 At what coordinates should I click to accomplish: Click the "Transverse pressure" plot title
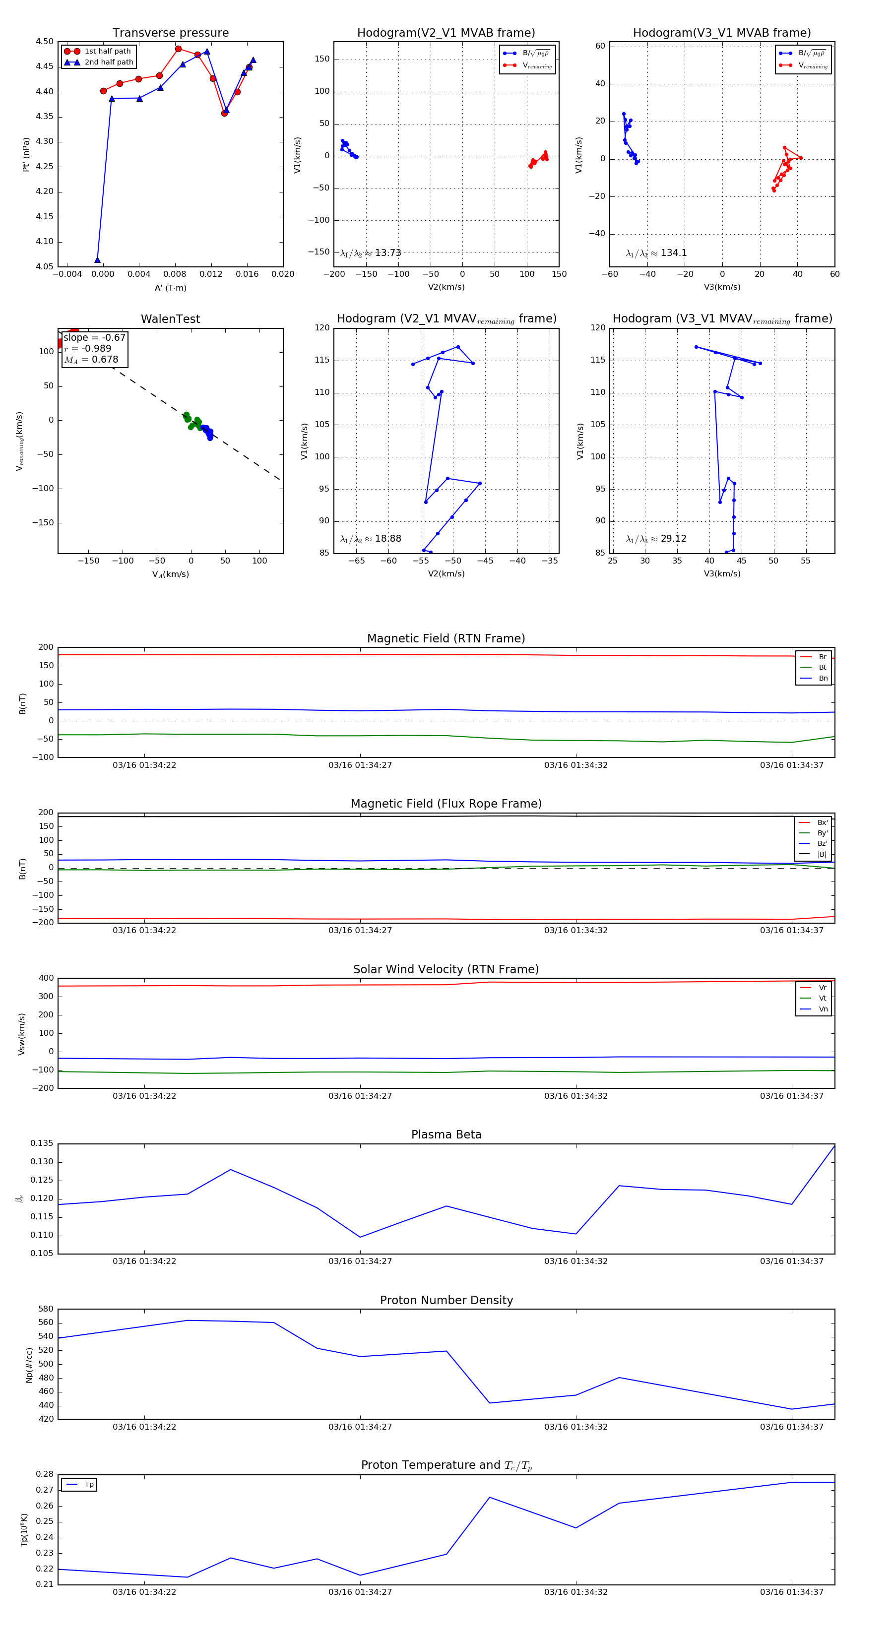pyautogui.click(x=170, y=33)
